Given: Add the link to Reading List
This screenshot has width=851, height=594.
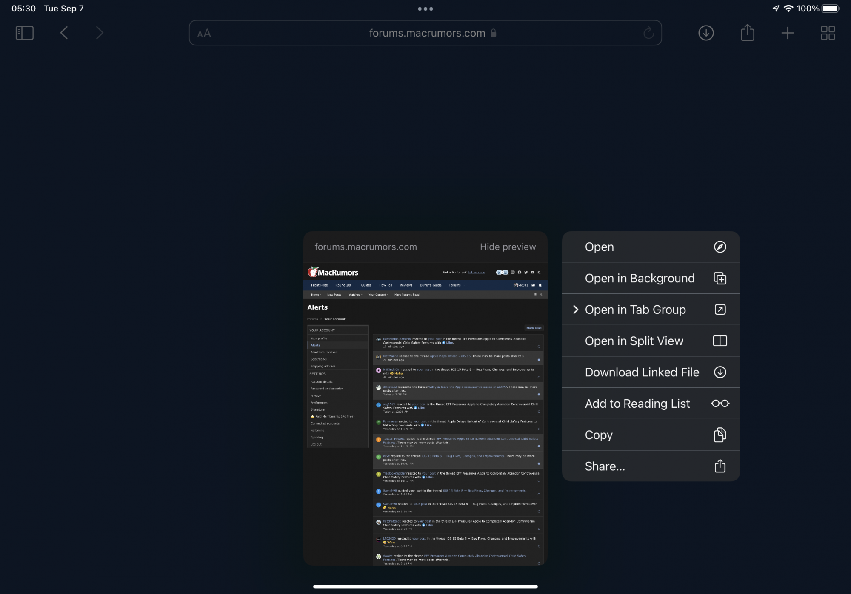Looking at the screenshot, I should (x=651, y=404).
